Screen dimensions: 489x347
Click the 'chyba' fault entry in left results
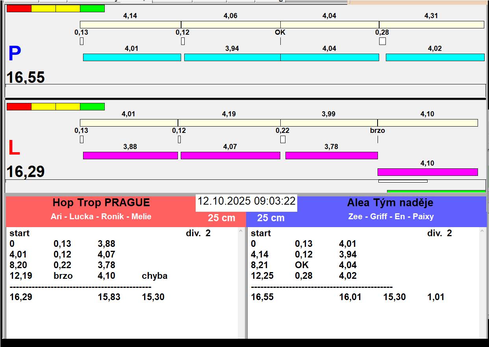click(x=154, y=276)
